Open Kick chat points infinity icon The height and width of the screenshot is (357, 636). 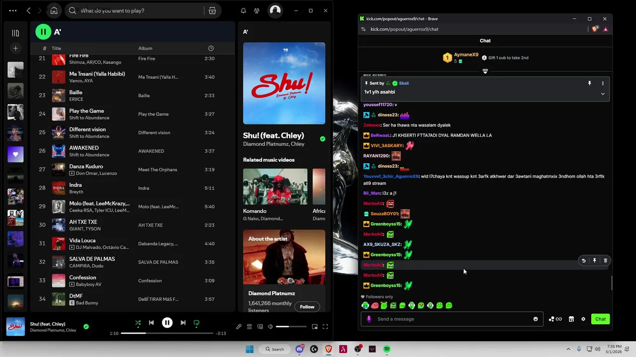click(556, 319)
